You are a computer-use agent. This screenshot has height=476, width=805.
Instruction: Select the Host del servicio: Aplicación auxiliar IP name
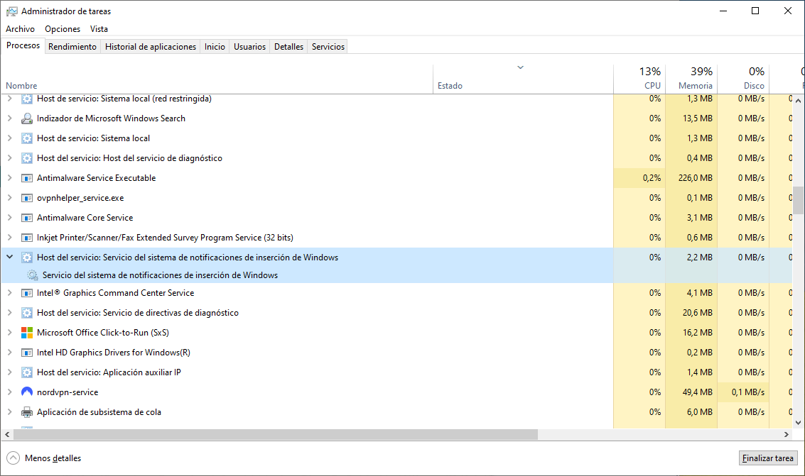coord(108,372)
